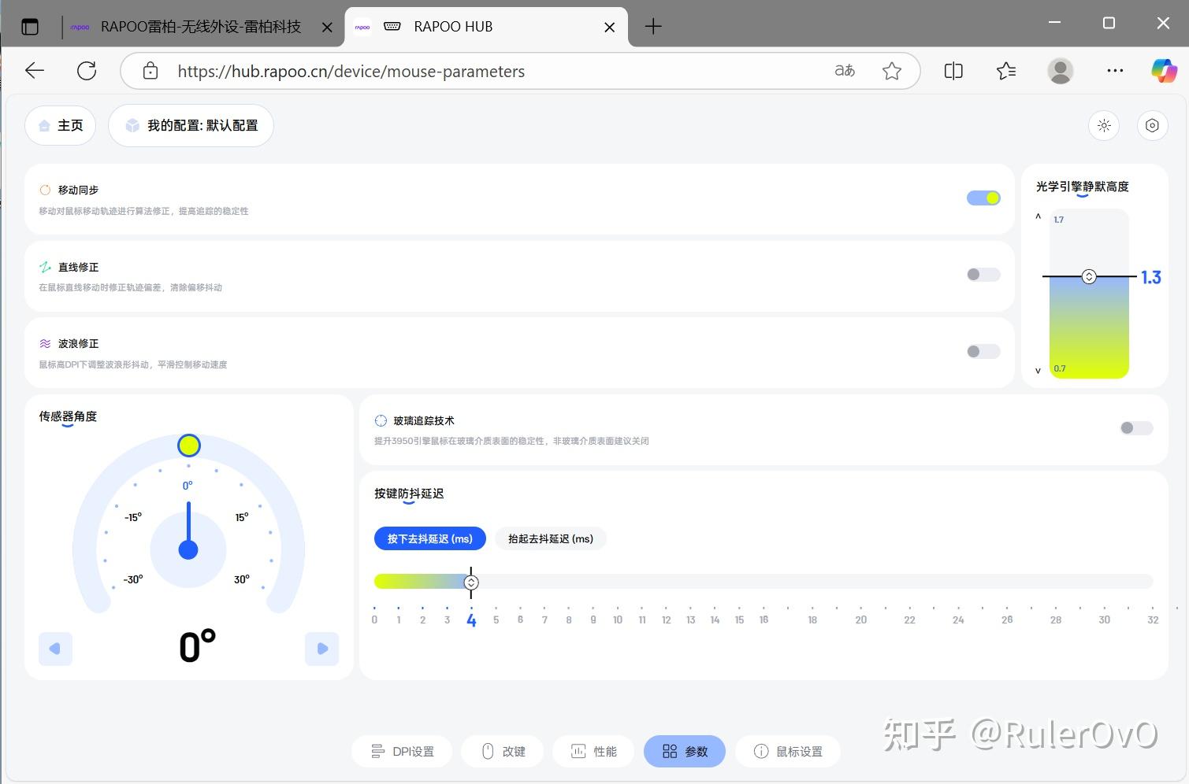Click the 30° mark on sensor dial
This screenshot has height=784, width=1189.
point(242,579)
